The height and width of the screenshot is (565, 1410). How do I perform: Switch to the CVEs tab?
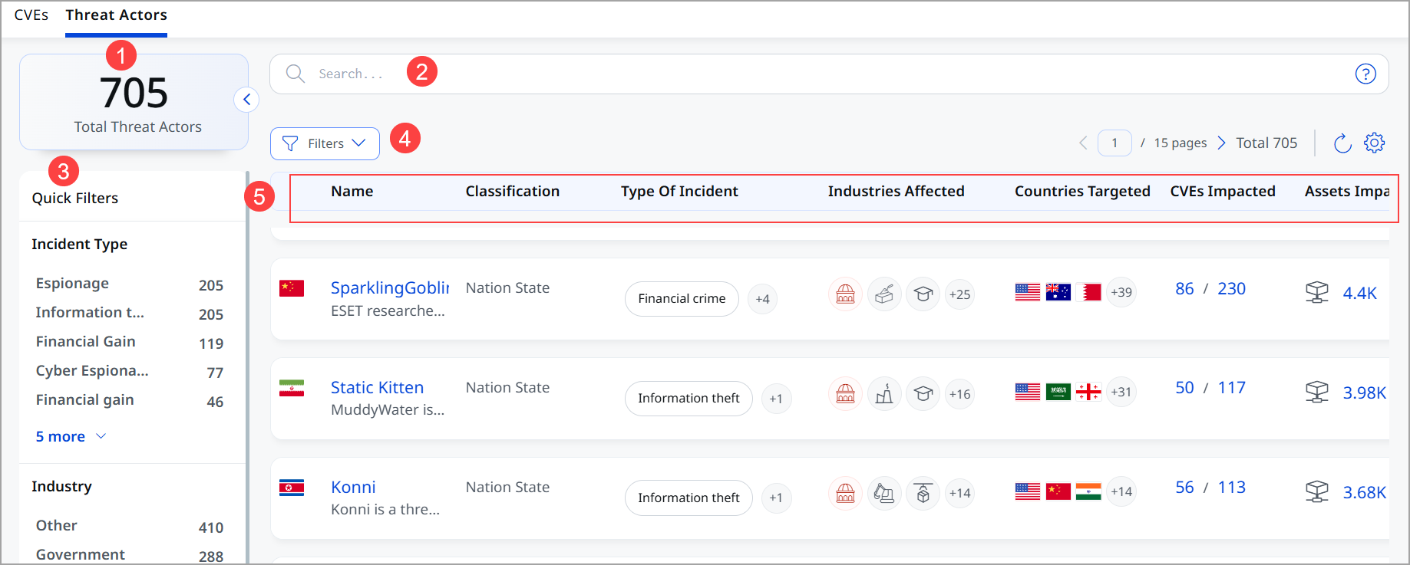(31, 15)
